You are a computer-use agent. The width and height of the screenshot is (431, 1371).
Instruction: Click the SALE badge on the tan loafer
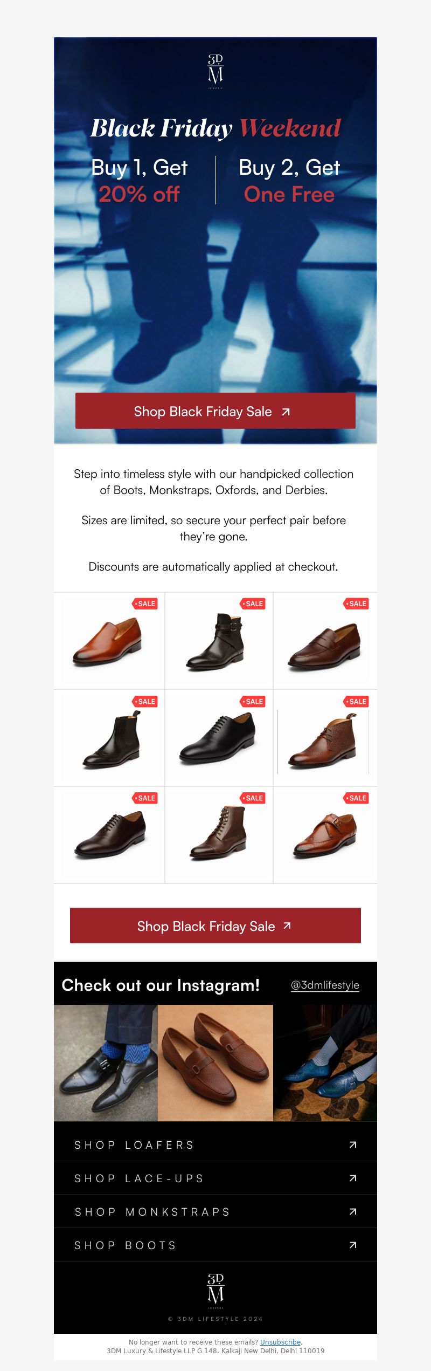pyautogui.click(x=145, y=604)
